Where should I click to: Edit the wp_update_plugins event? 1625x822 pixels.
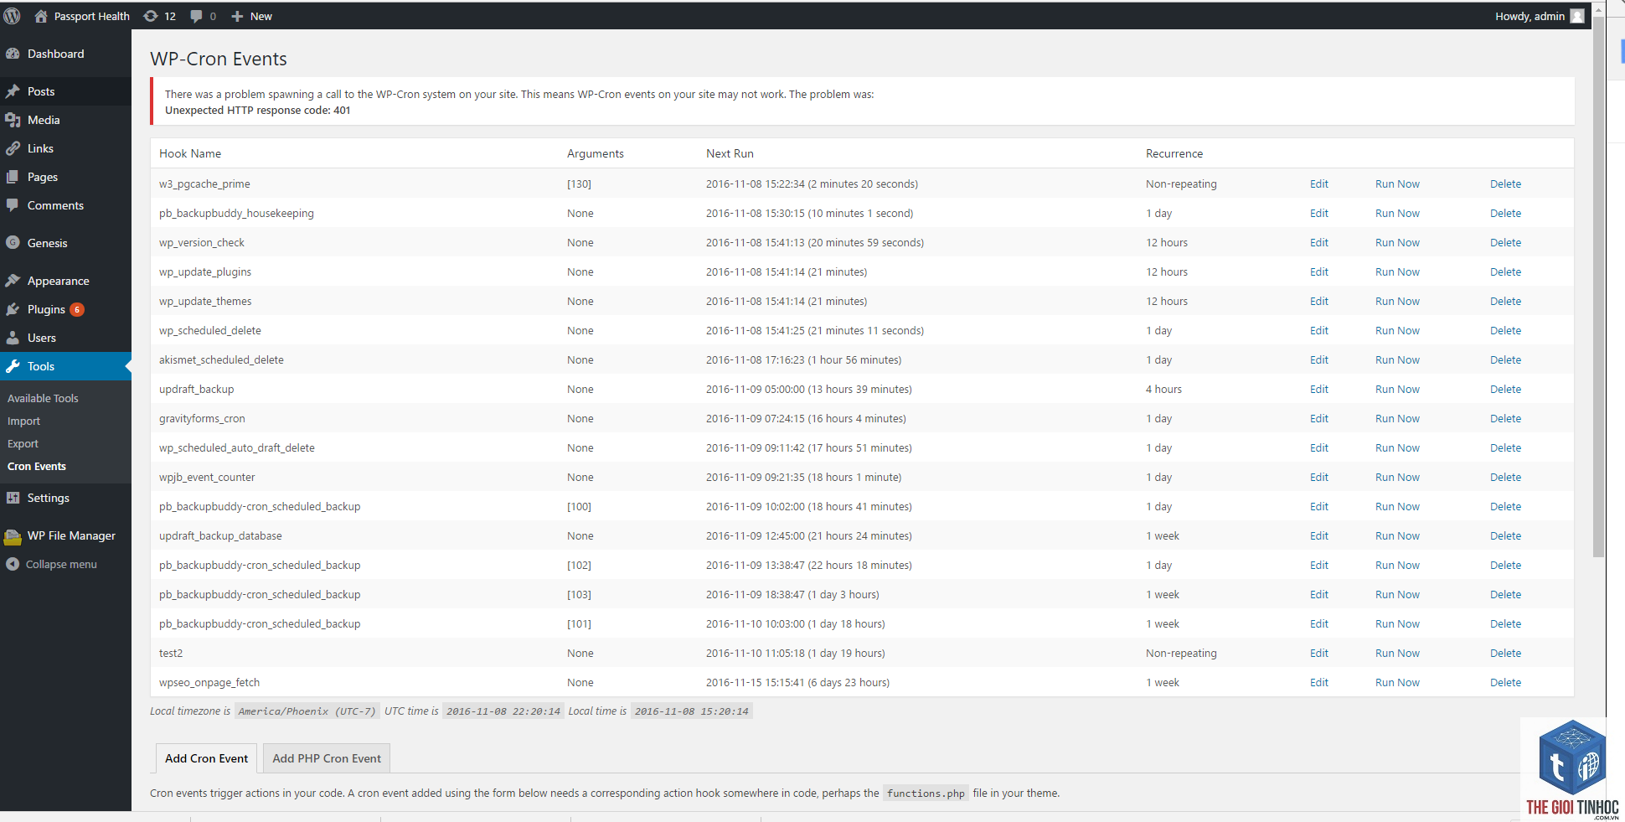[1319, 271]
